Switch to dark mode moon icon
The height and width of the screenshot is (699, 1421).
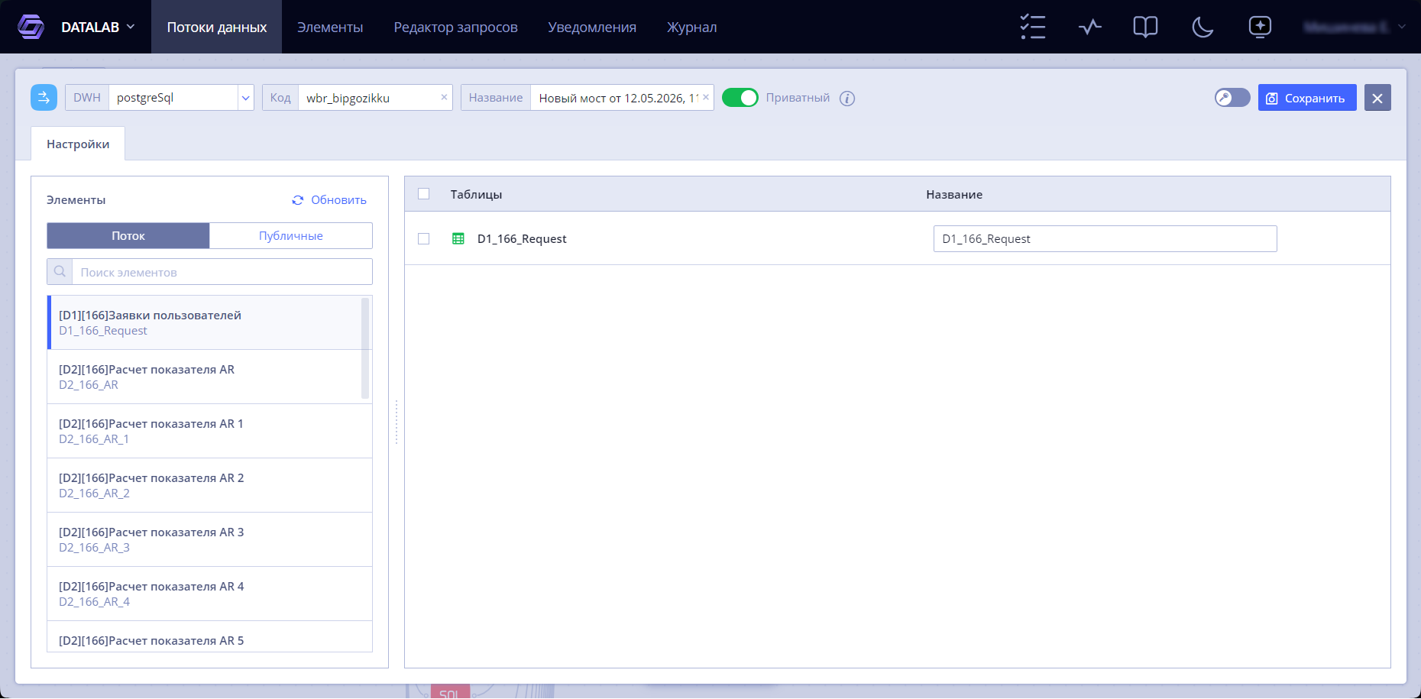pyautogui.click(x=1203, y=27)
